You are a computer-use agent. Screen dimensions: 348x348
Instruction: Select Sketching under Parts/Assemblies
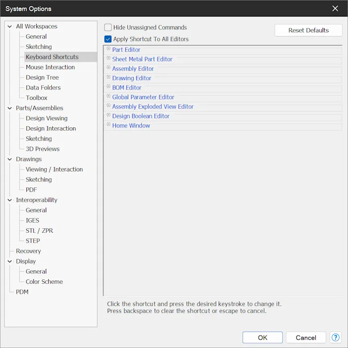(x=39, y=139)
